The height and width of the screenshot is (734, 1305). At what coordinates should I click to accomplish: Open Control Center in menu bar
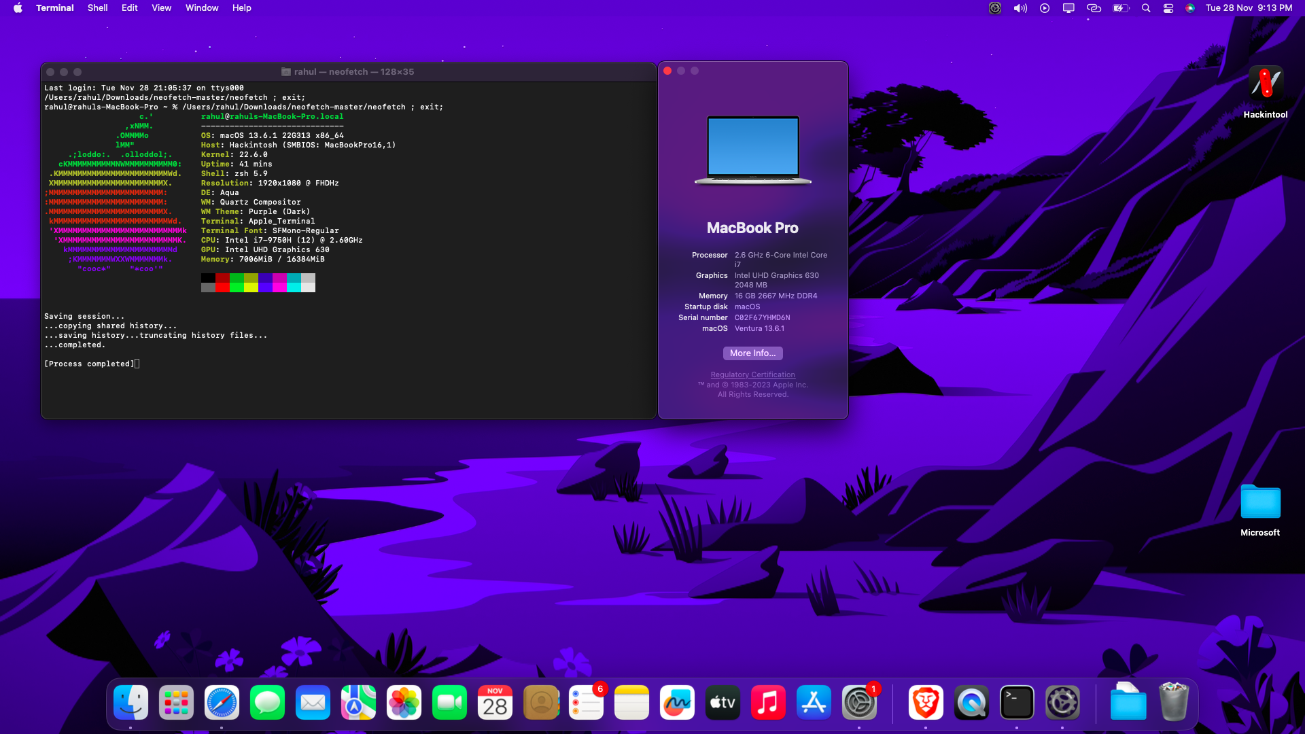click(x=1168, y=8)
